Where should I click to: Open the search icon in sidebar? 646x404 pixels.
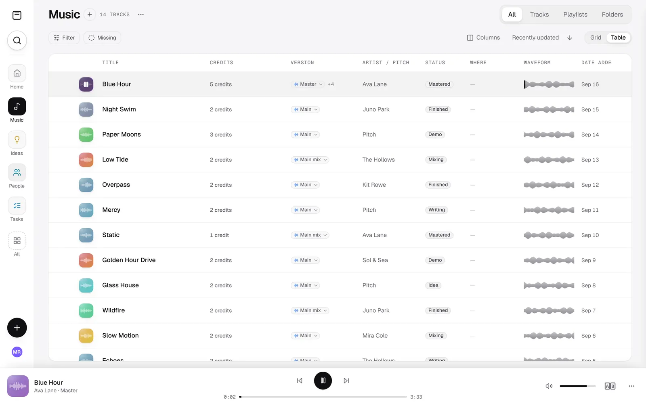coord(17,40)
